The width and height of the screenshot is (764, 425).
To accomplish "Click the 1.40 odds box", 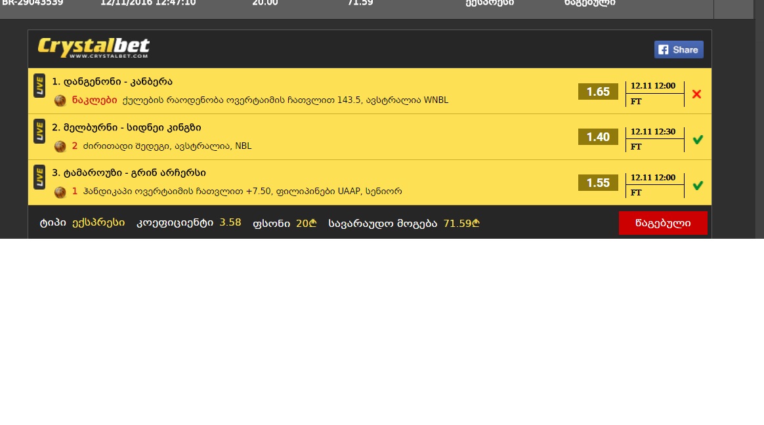I will click(x=598, y=137).
